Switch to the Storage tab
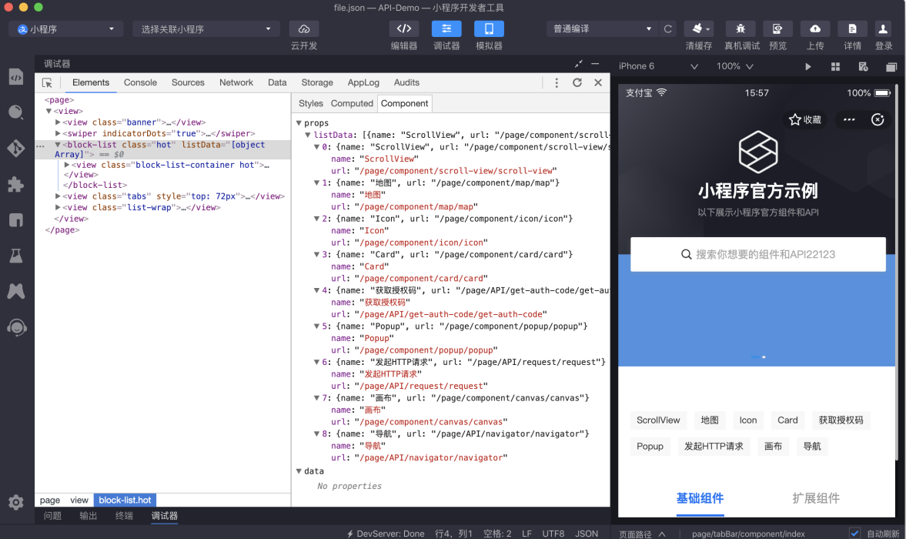 (x=317, y=82)
